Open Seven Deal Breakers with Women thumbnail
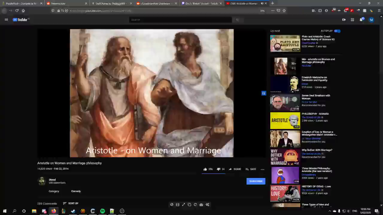383x215 pixels. coord(285,102)
